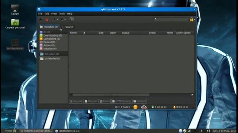Switch to the Transfers (0) tab
Image resolution: width=238 pixels, height=133 pixels.
point(49,27)
